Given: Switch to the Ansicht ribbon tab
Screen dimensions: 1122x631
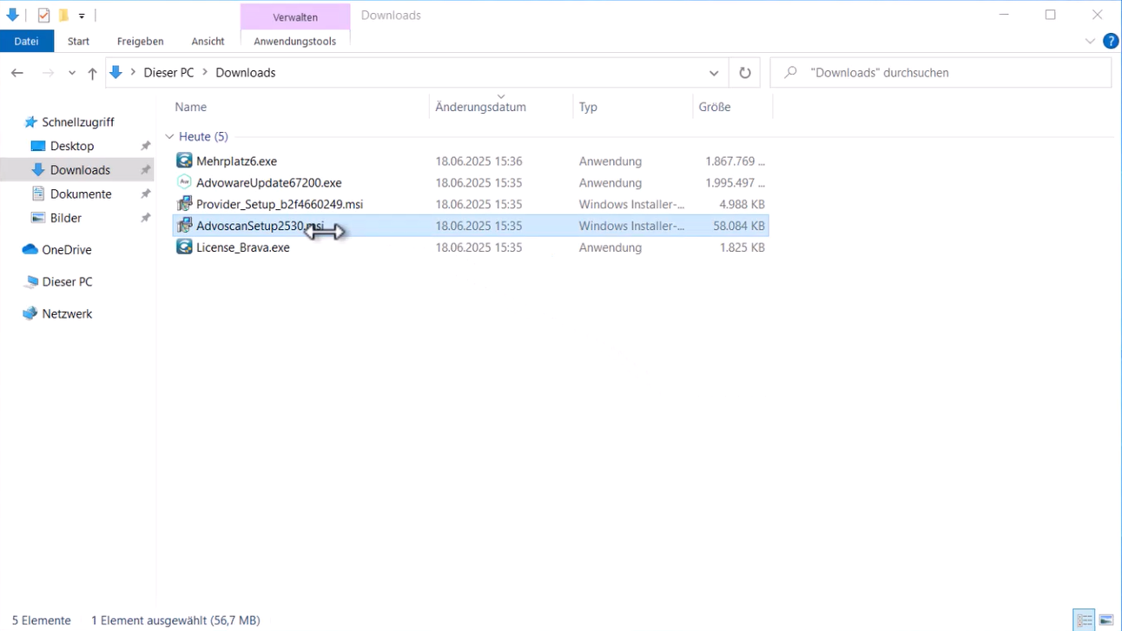Looking at the screenshot, I should coord(208,41).
